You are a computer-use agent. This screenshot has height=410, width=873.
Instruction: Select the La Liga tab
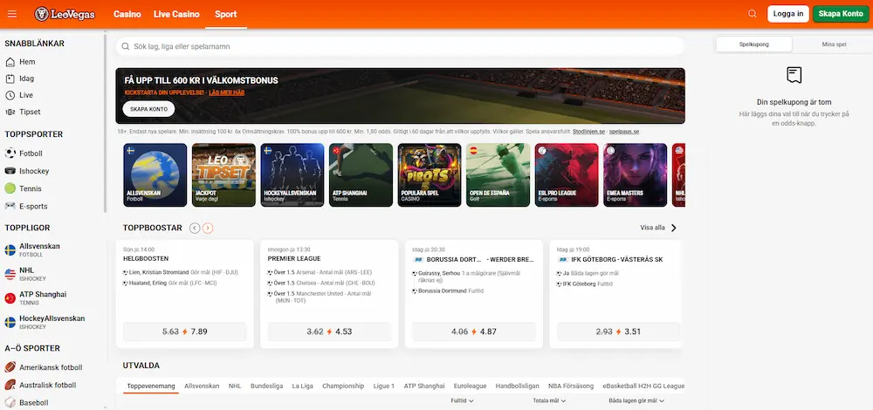[303, 386]
